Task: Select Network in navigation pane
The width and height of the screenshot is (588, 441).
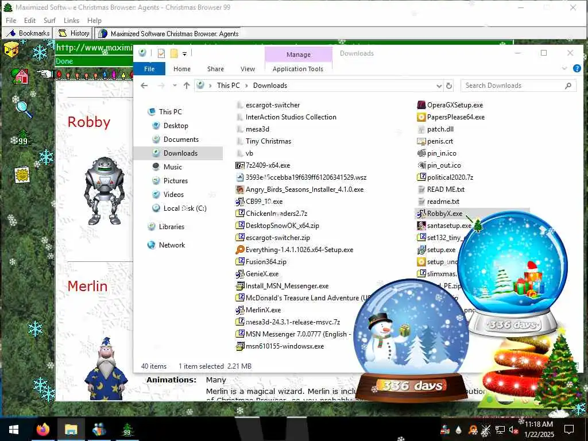Action: 172,245
